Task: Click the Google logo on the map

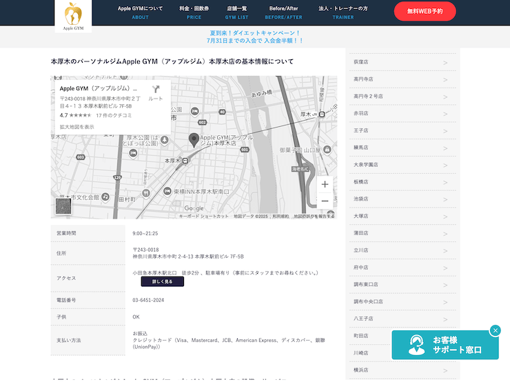Action: 194,208
